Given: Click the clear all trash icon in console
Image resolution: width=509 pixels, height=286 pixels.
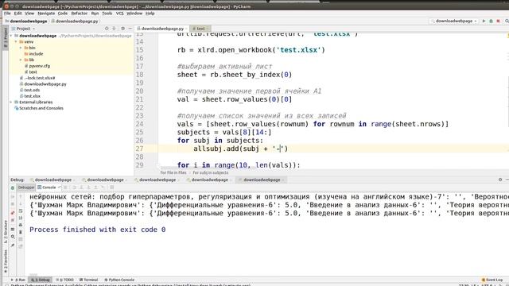Looking at the screenshot, I should point(21,232).
